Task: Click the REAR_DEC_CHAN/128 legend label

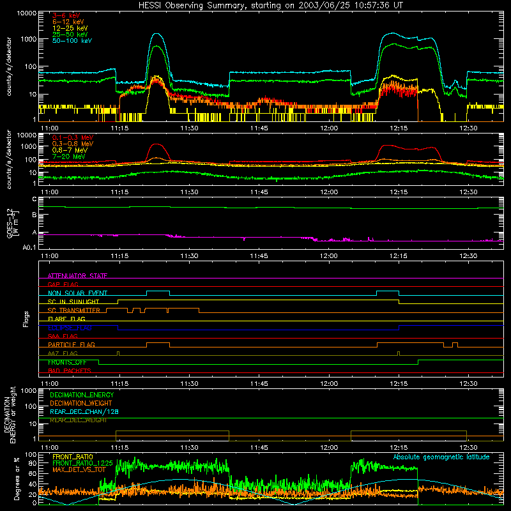Action: [84, 412]
